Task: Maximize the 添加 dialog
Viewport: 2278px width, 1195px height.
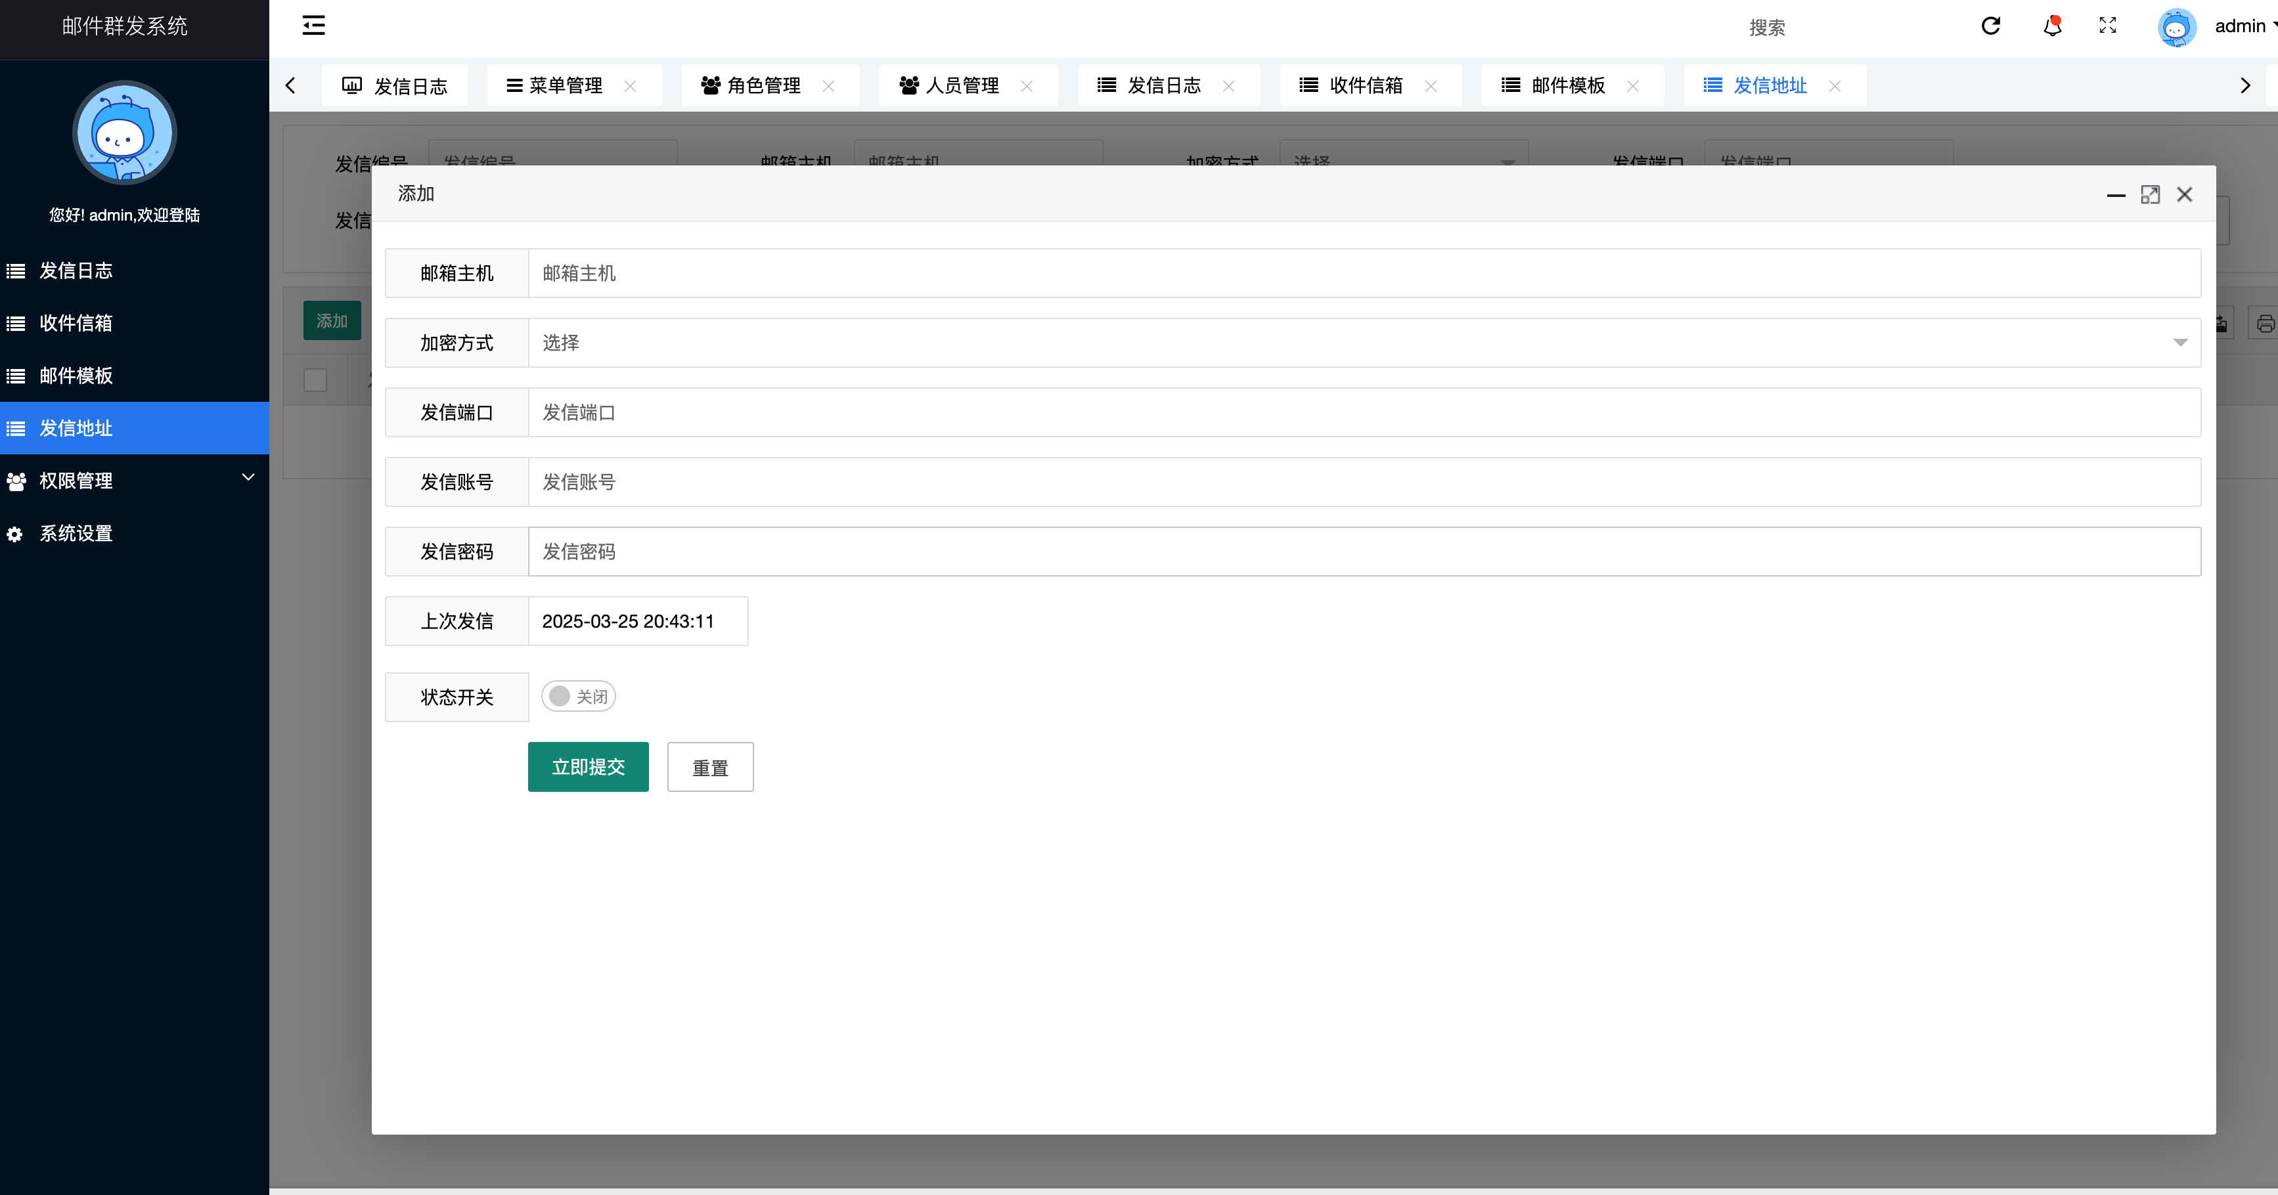Action: point(2151,194)
